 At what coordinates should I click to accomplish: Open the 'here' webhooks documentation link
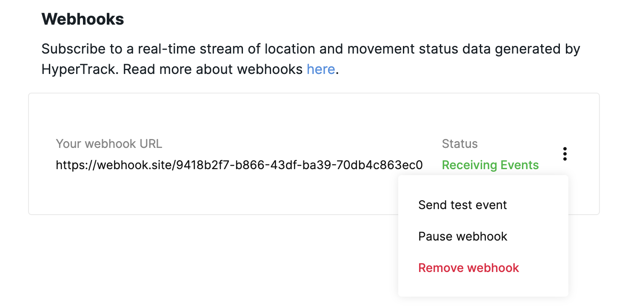[x=321, y=69]
